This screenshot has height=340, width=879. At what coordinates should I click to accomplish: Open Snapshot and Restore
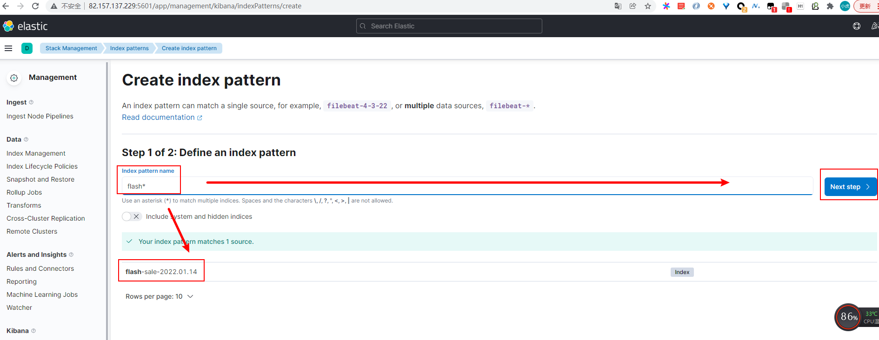tap(40, 179)
